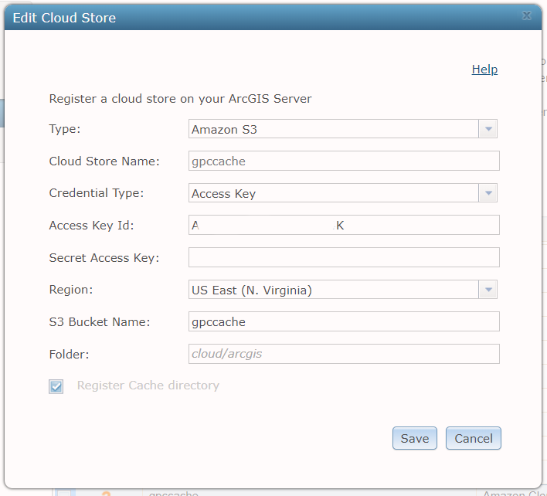Expand the Region dropdown arrow

pos(488,290)
